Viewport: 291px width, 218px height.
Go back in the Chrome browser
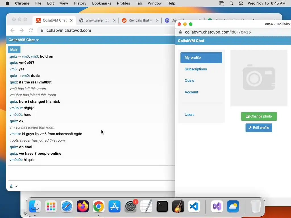pos(13,30)
